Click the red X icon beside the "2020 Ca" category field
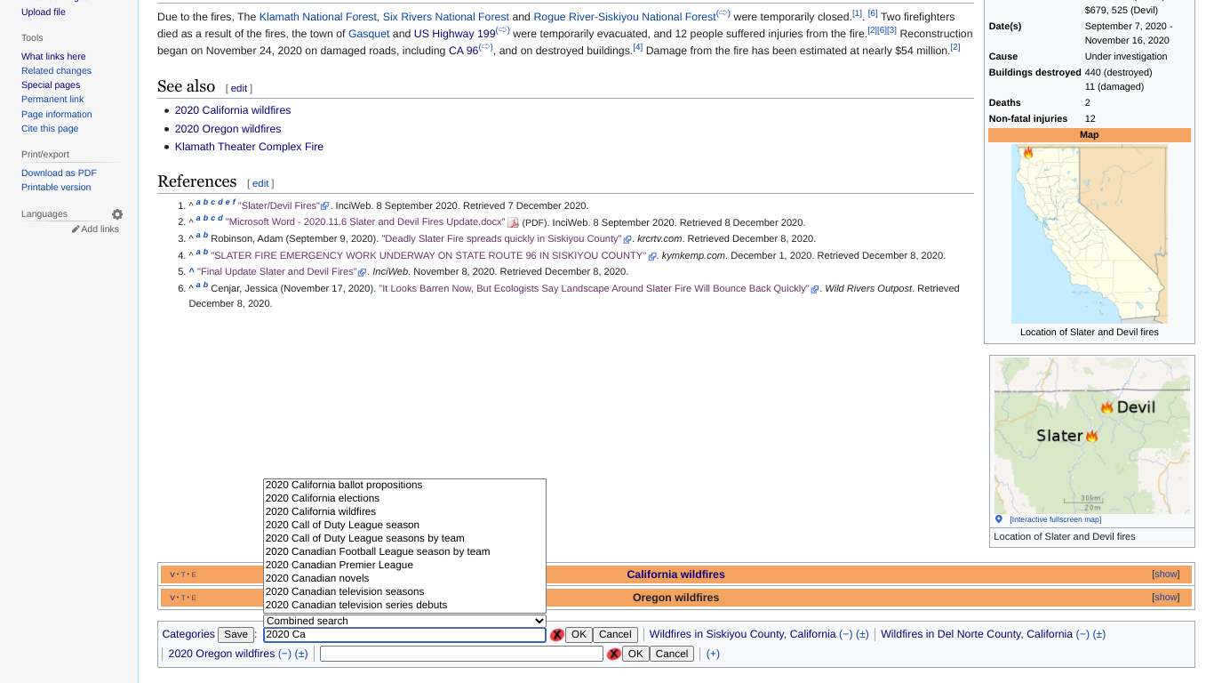 (x=557, y=635)
